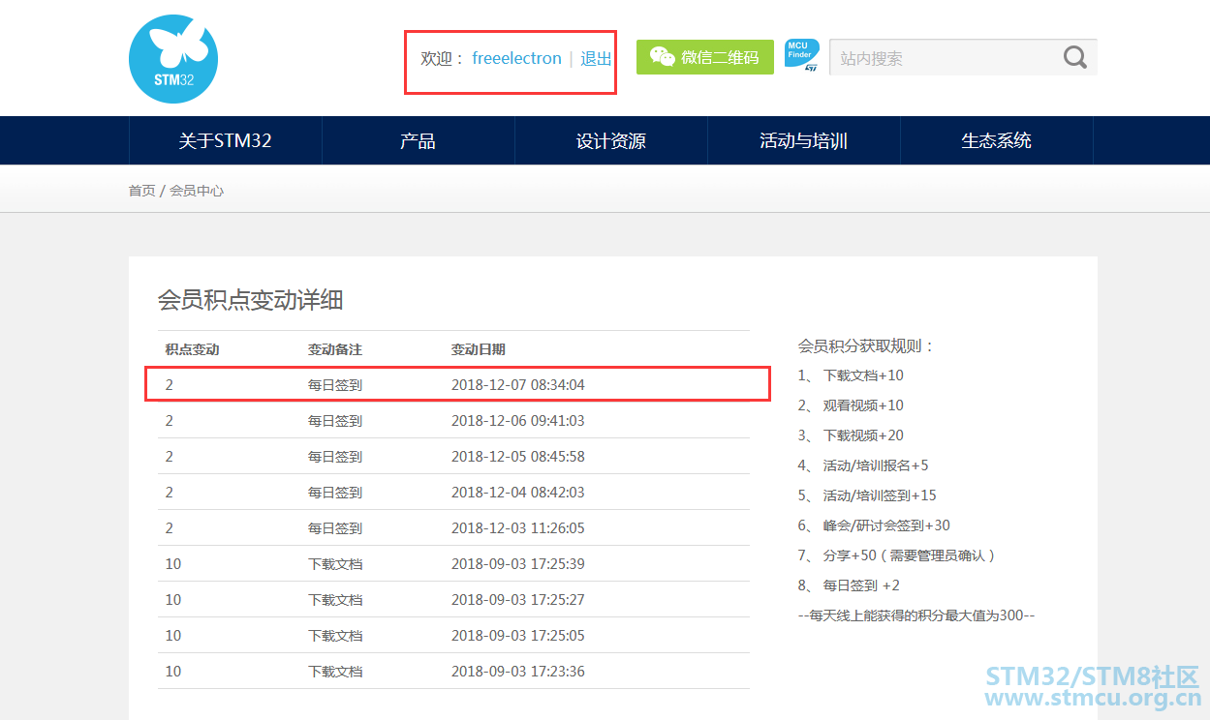Click points value 10 in 17:25:27 row
The height and width of the screenshot is (720, 1210).
[x=173, y=600]
